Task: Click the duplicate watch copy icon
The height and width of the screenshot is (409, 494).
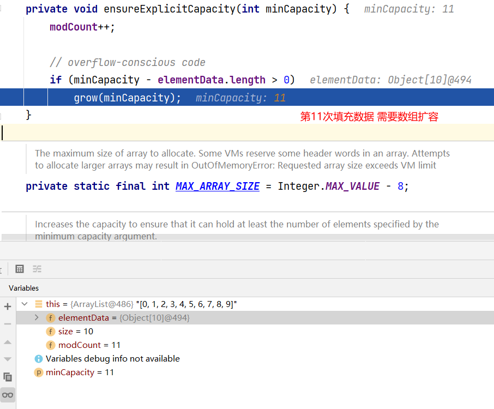Action: [8, 377]
